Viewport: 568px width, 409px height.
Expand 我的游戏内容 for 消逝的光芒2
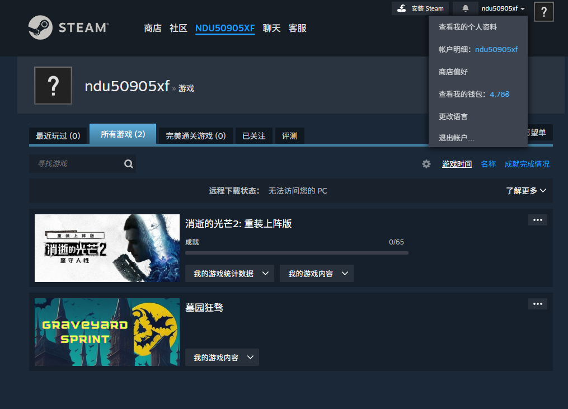[317, 274]
